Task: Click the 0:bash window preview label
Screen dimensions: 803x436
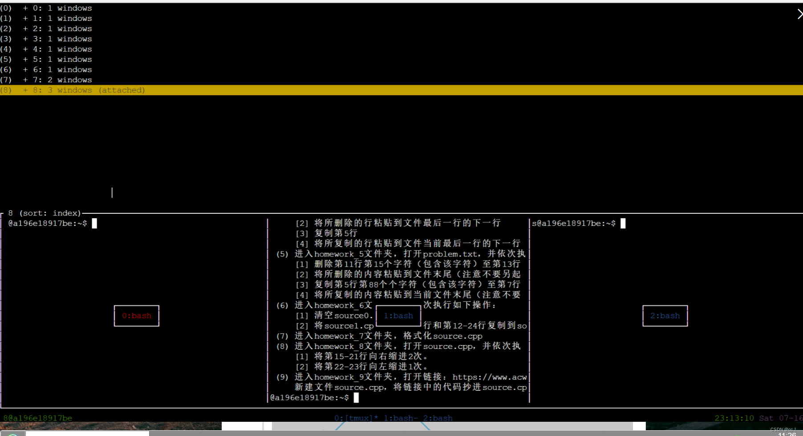Action: (137, 316)
